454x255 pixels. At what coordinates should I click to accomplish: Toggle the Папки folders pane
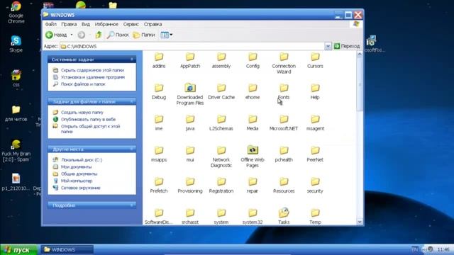coord(144,35)
